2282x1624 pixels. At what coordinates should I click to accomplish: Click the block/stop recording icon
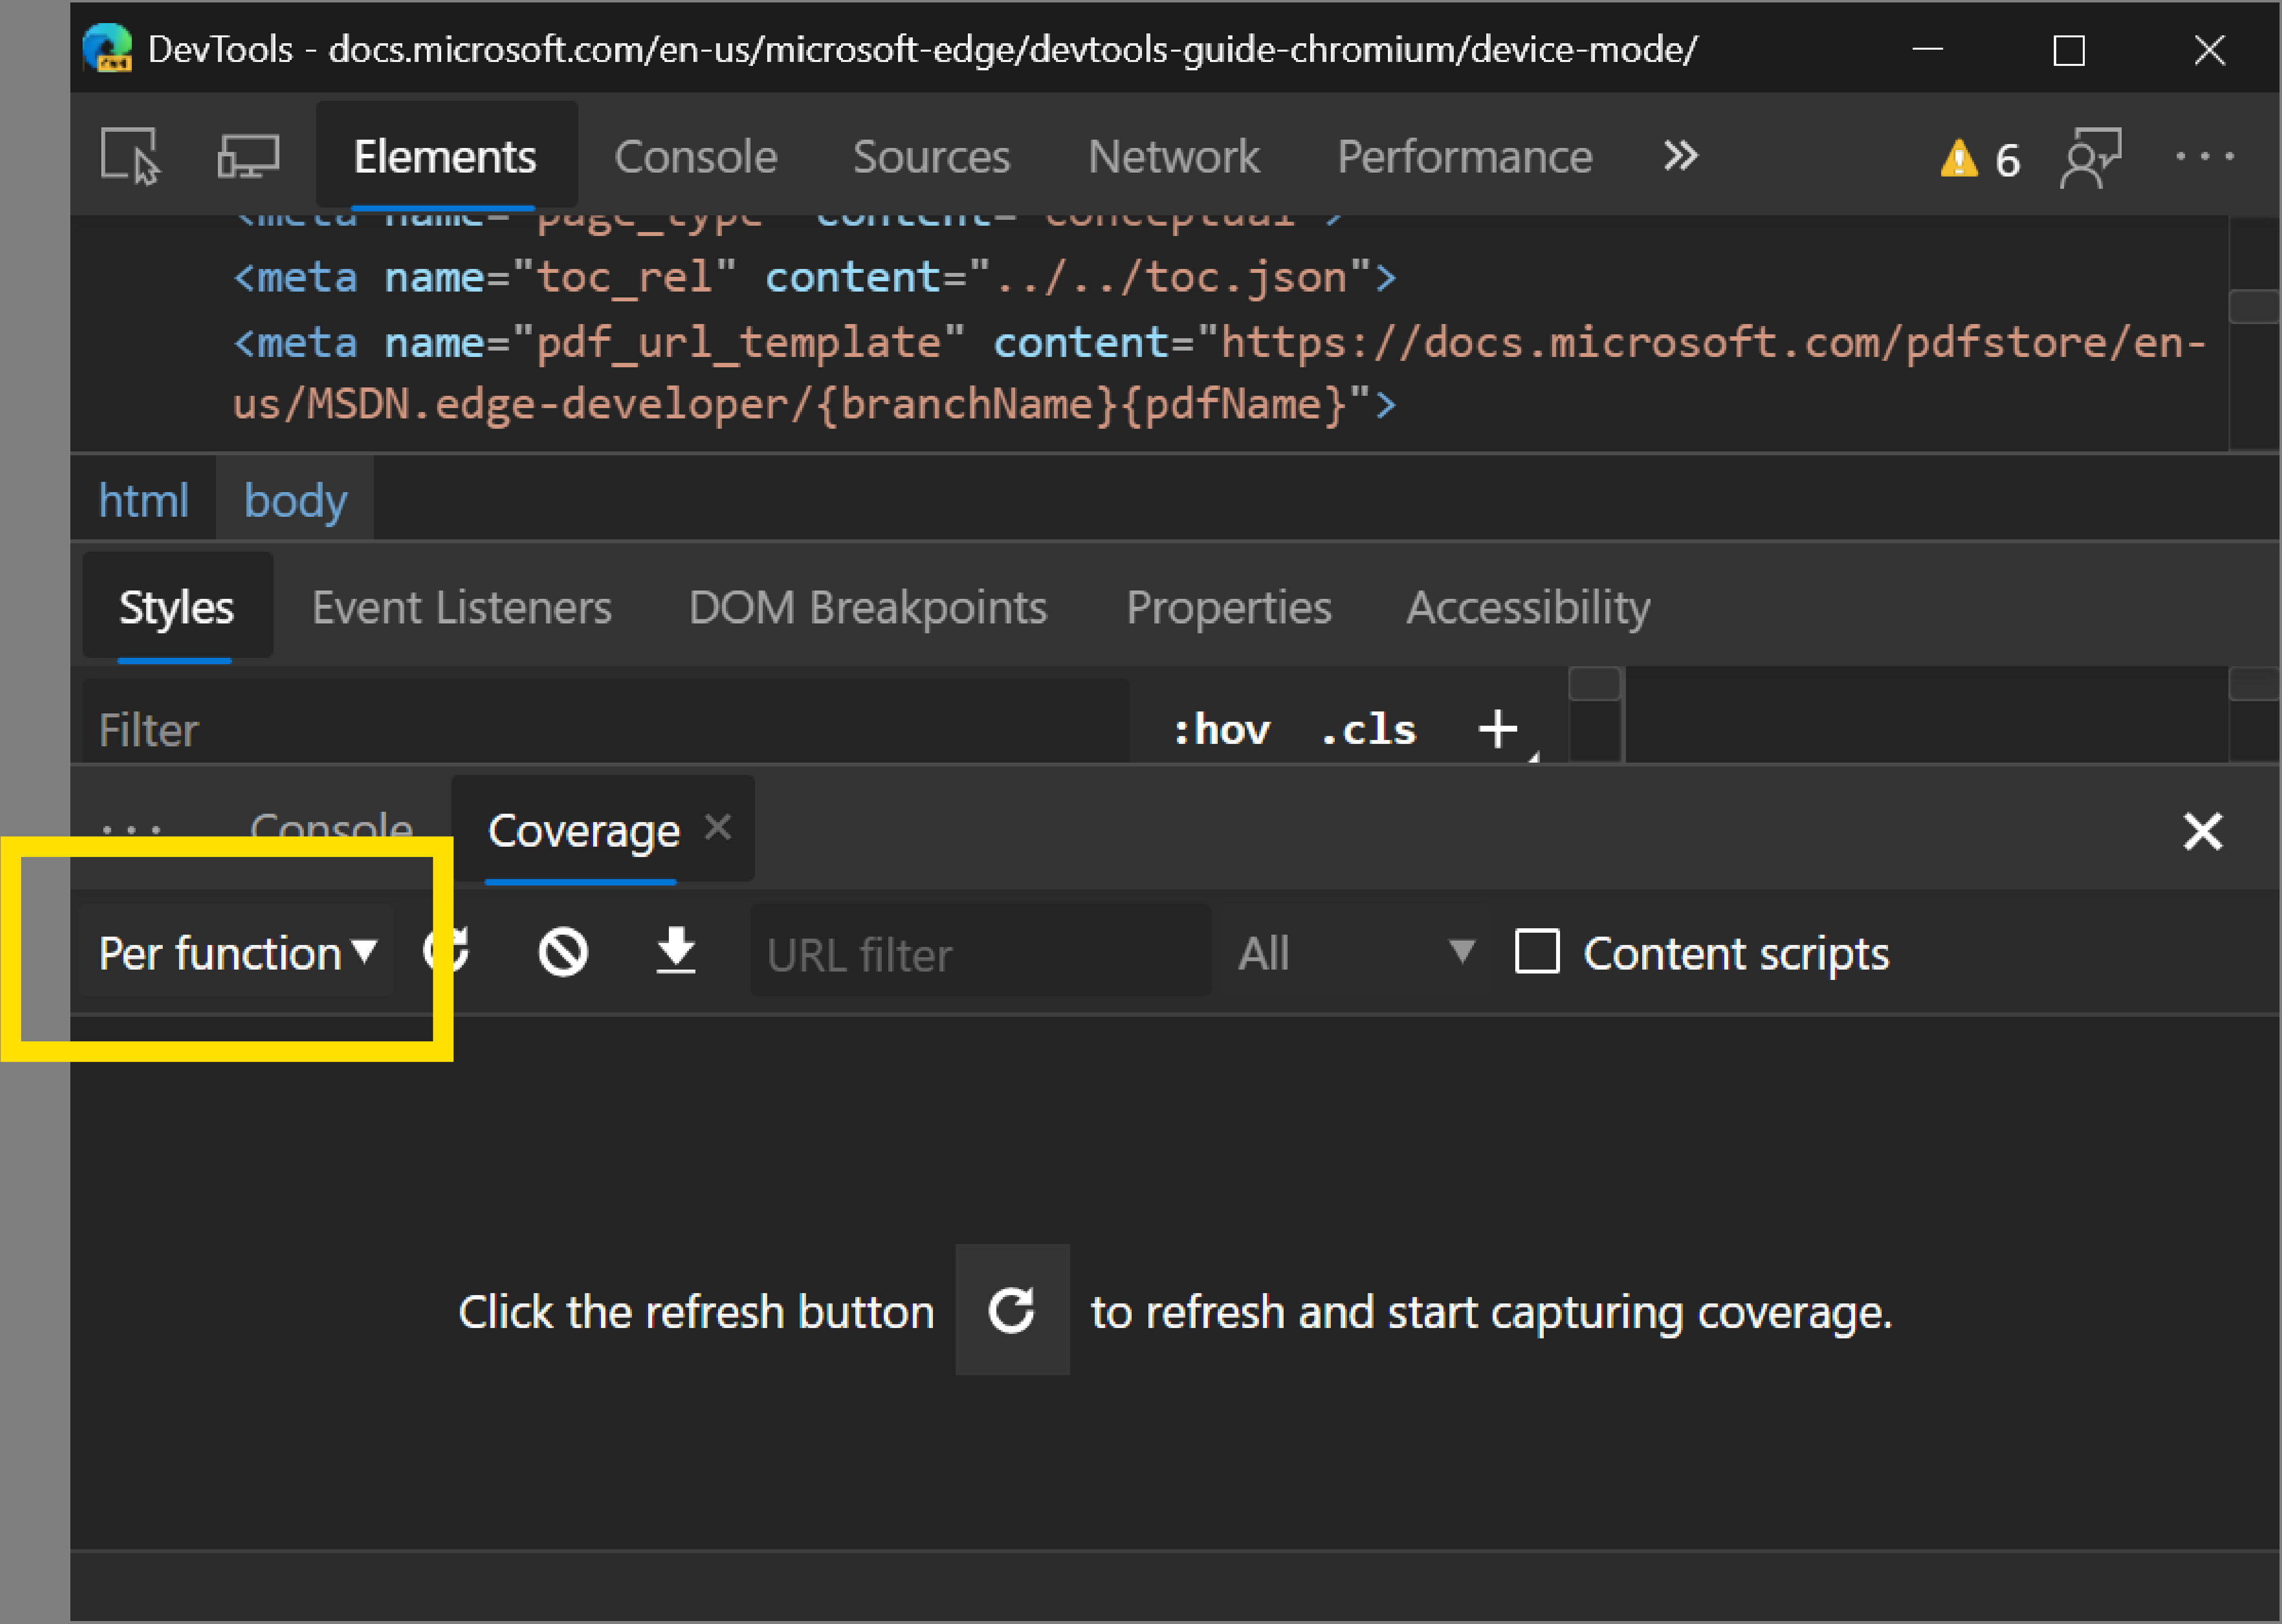(563, 952)
